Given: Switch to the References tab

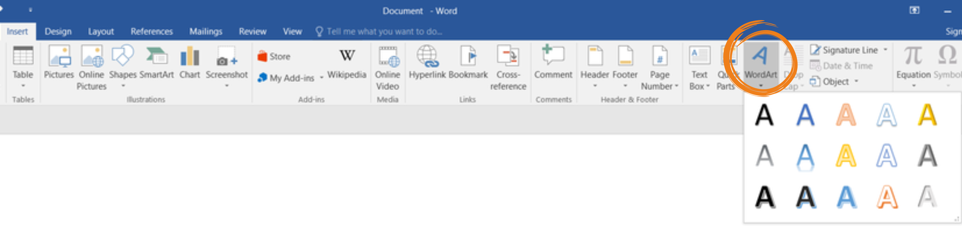Looking at the screenshot, I should (x=152, y=31).
